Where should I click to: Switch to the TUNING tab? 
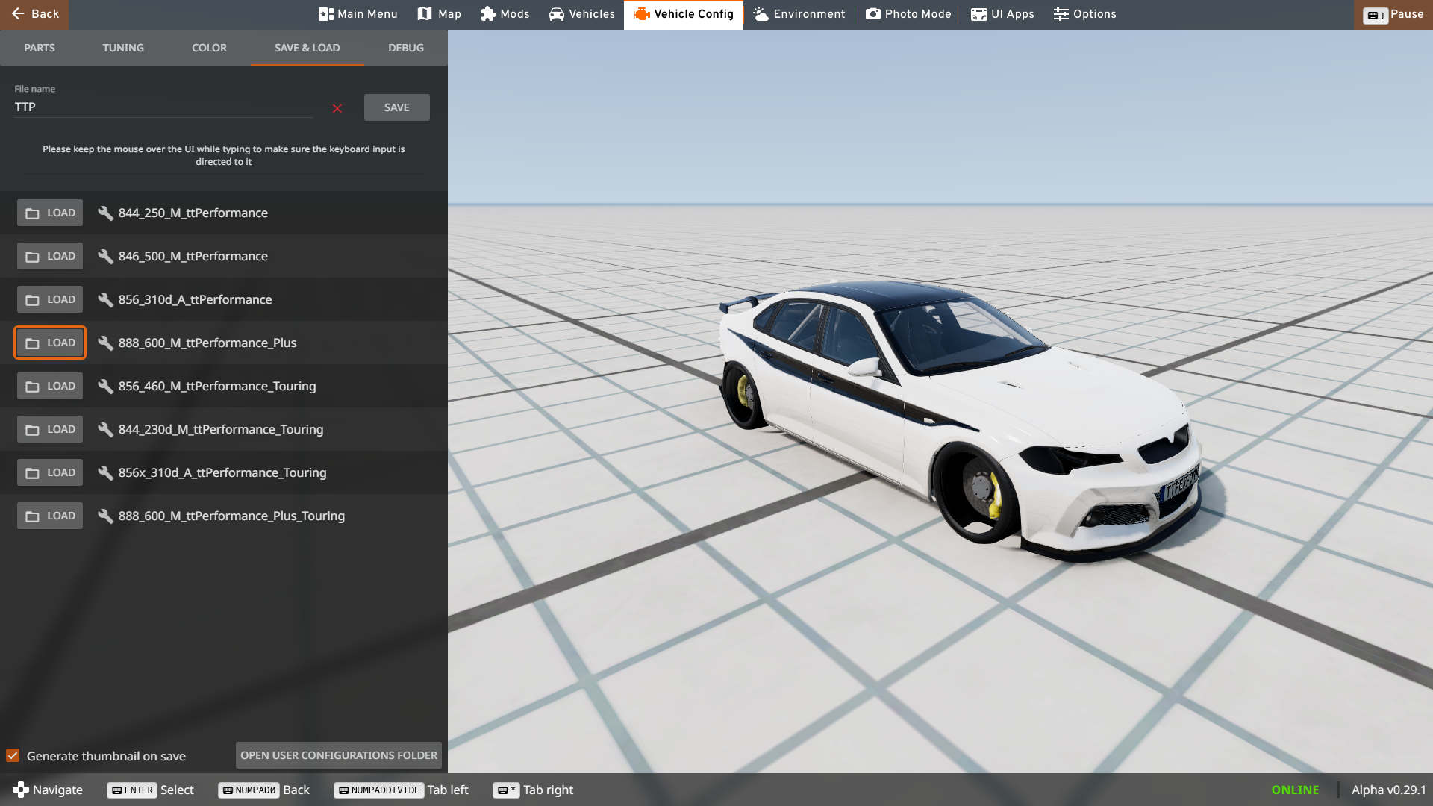pos(123,48)
